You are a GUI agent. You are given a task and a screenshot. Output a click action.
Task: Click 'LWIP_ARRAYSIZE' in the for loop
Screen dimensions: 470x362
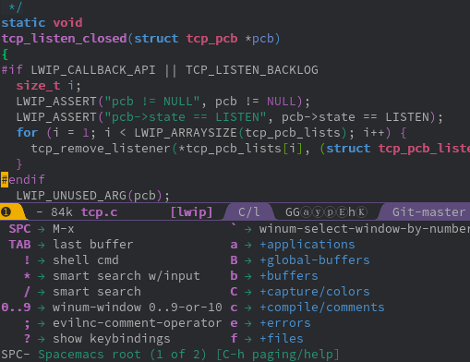(x=186, y=133)
